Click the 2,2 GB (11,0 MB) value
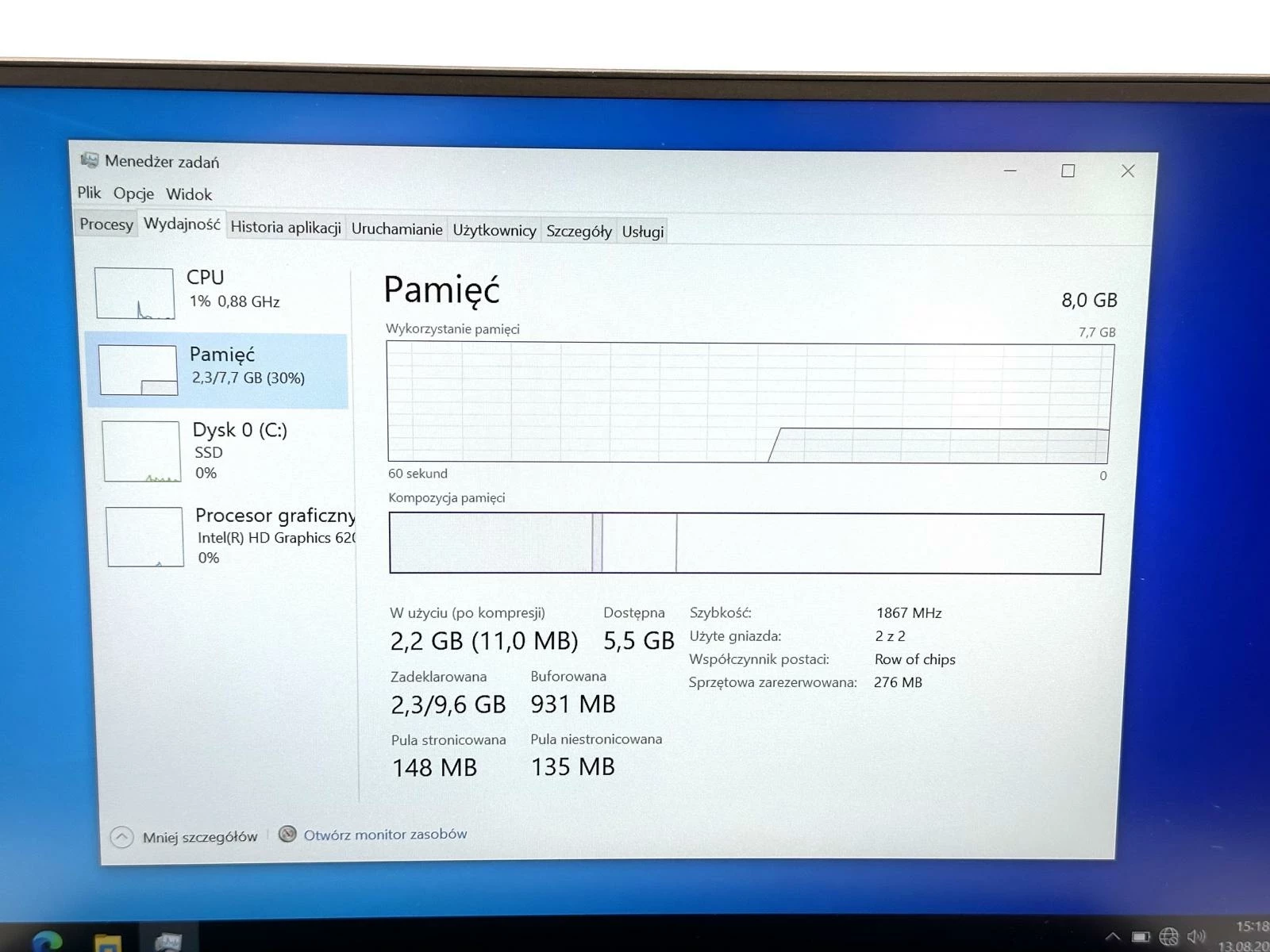The height and width of the screenshot is (952, 1270). tap(484, 641)
